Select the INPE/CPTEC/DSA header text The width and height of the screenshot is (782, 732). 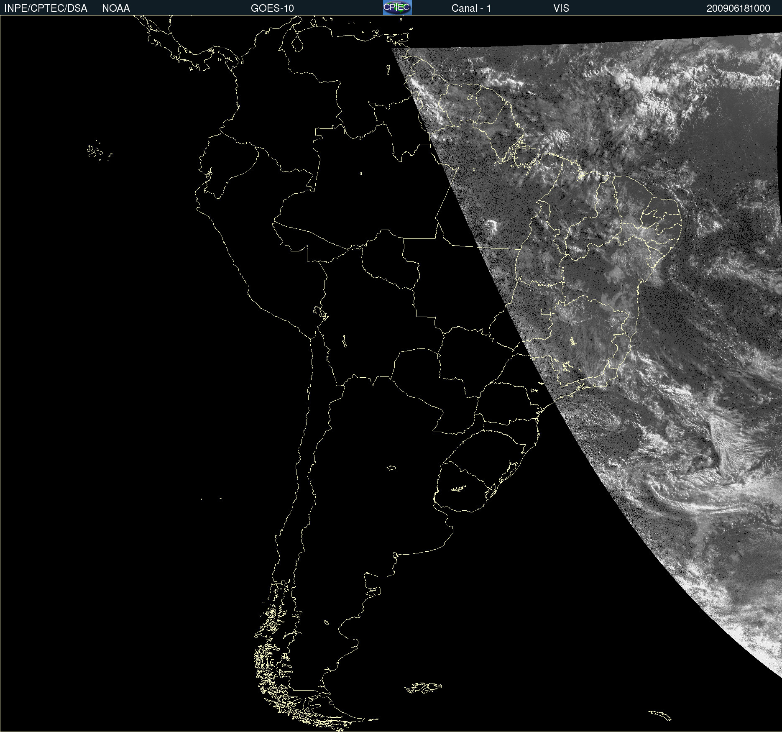click(x=46, y=8)
